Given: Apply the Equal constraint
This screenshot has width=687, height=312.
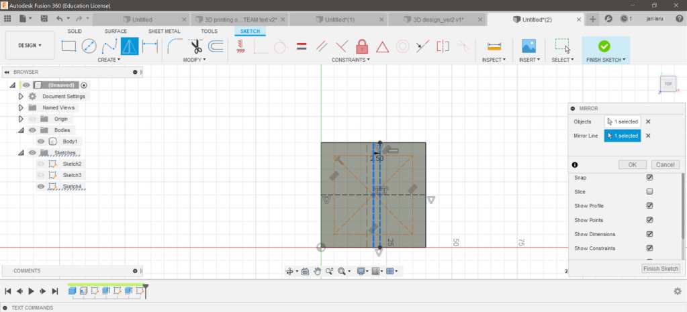Looking at the screenshot, I should click(x=302, y=46).
